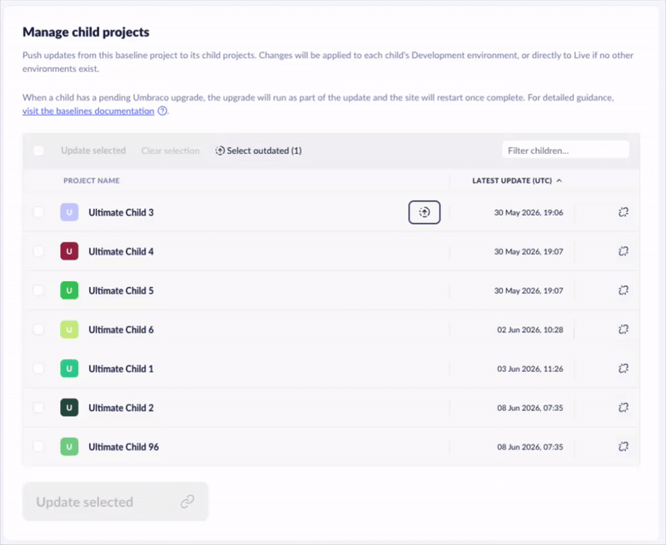Check the box for Ultimate Child 3
This screenshot has height=545, width=666.
click(x=38, y=212)
